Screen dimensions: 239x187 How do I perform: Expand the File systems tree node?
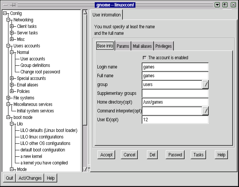[8, 98]
